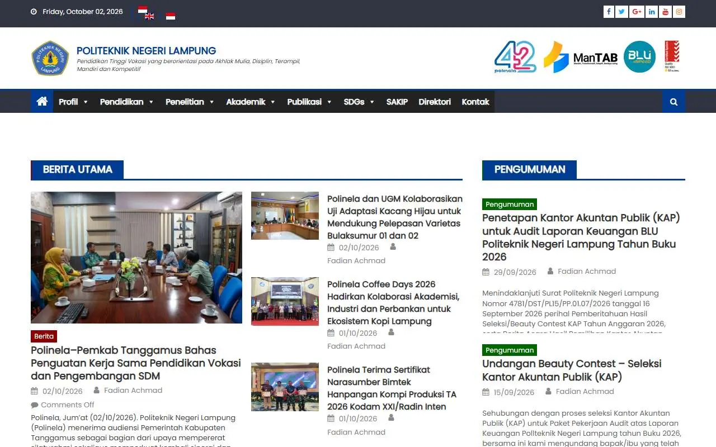Switch language using the UK flag
Viewport: 716px width, 447px height.
(x=149, y=16)
